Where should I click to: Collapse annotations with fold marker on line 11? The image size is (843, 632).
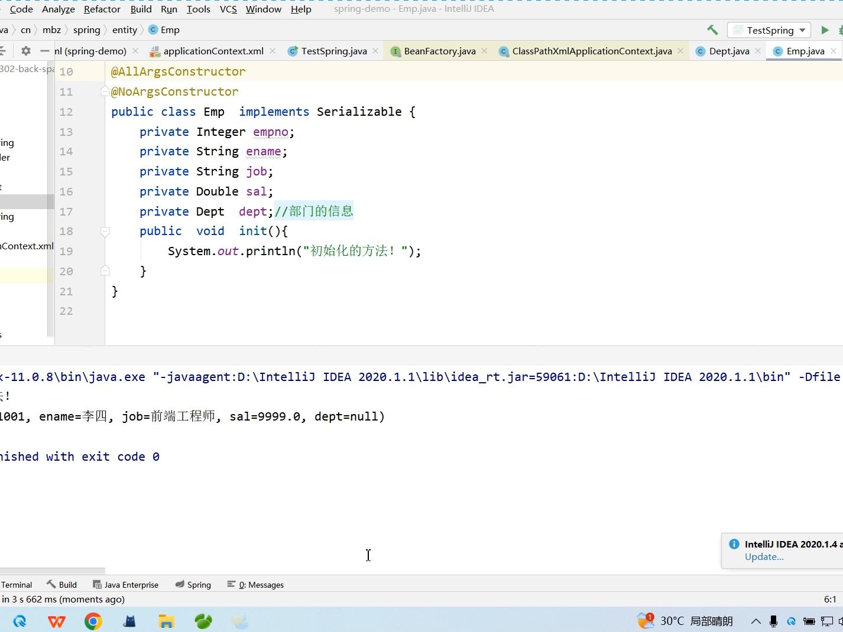coord(105,92)
